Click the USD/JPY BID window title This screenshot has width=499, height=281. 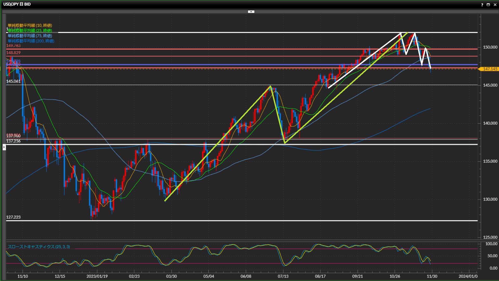click(x=17, y=4)
